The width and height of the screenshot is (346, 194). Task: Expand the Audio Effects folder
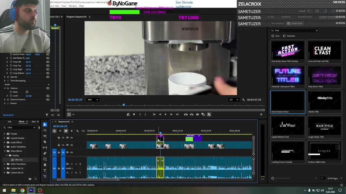click(x=4, y=143)
